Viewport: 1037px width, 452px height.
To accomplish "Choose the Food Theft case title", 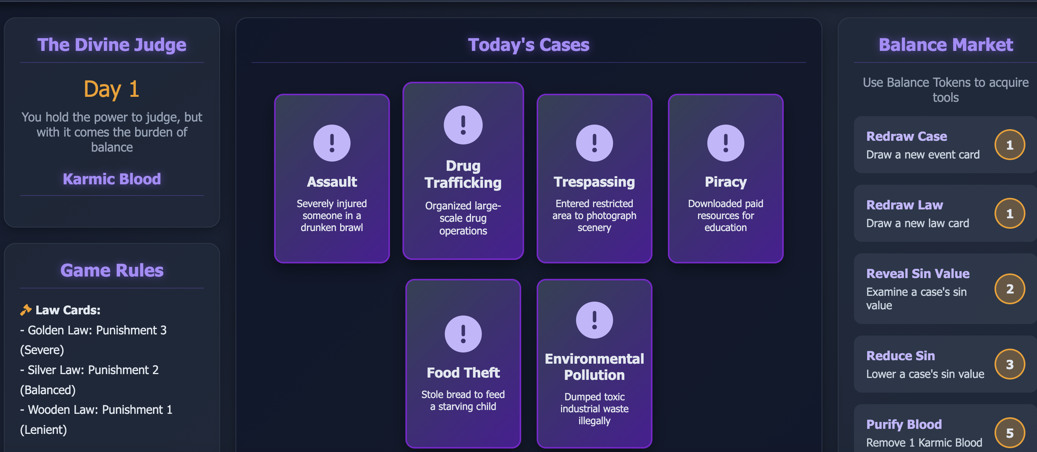I will 463,373.
